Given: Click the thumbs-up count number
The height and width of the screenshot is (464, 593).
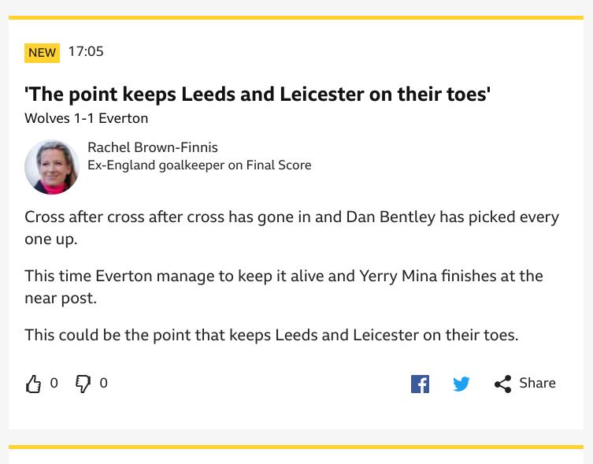Looking at the screenshot, I should click(54, 383).
